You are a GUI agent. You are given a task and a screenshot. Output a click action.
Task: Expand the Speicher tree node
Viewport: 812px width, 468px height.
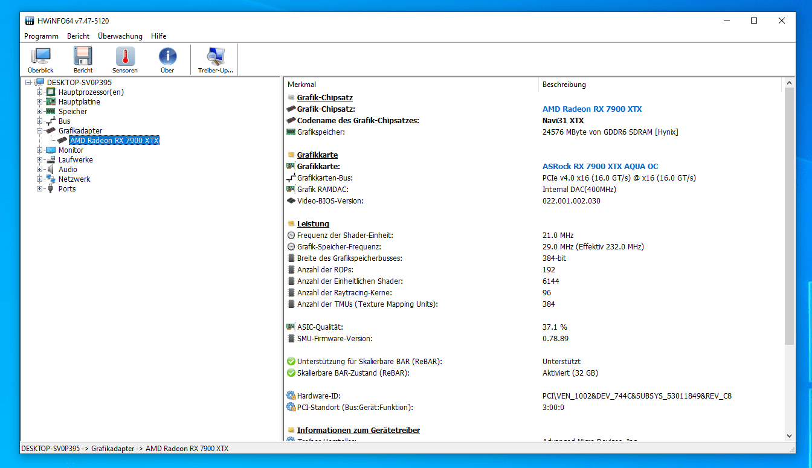coord(40,112)
